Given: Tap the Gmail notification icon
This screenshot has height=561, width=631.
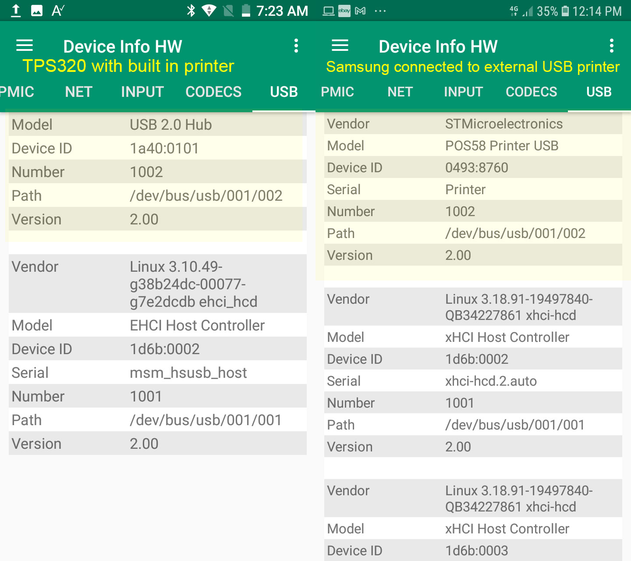Looking at the screenshot, I should click(360, 11).
